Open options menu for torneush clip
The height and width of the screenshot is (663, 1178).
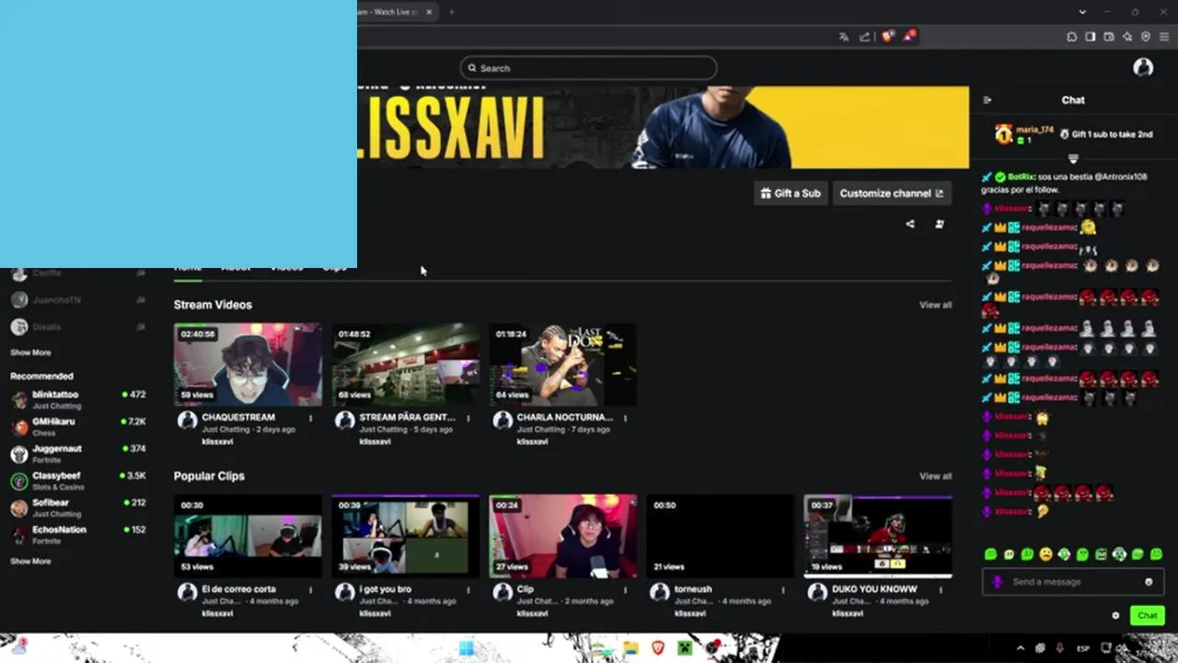(x=783, y=589)
